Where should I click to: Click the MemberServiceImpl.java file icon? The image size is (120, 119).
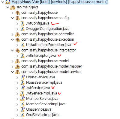click(x=22, y=104)
